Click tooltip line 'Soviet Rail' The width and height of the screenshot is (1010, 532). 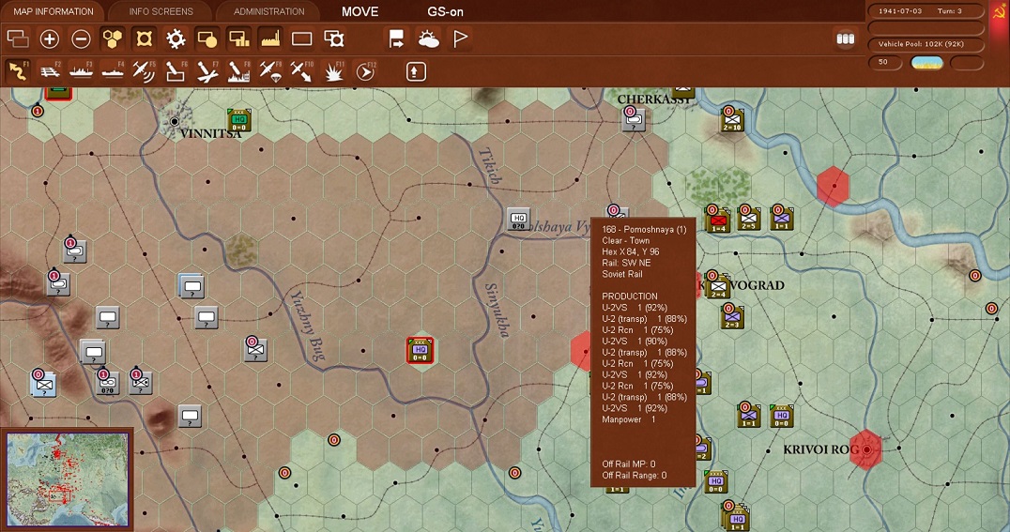[622, 274]
